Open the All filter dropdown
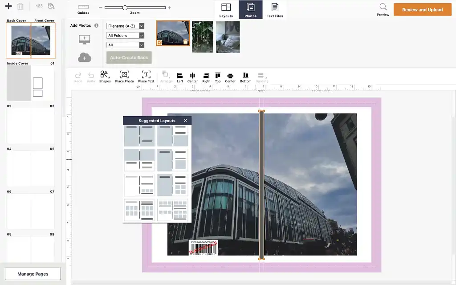The height and width of the screenshot is (285, 456). coord(126,45)
